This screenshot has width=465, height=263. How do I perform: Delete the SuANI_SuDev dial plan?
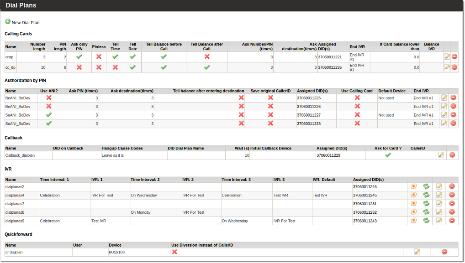tap(453, 124)
